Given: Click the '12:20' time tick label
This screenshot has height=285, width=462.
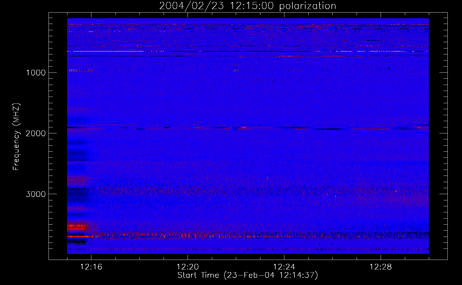Looking at the screenshot, I should (188, 267).
